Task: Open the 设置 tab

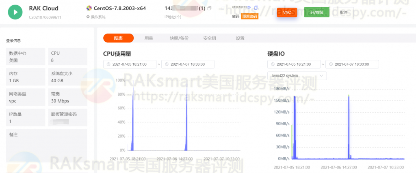Action: coord(240,38)
